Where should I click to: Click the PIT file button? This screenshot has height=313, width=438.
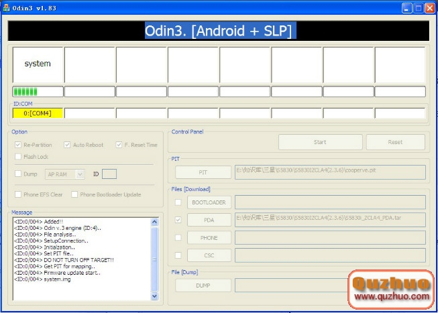[x=203, y=172]
